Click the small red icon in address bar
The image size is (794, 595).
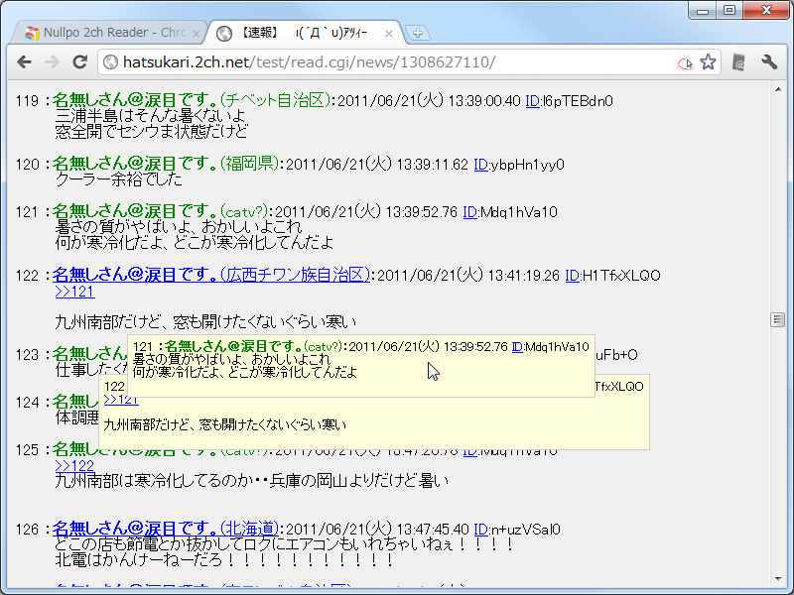(684, 63)
